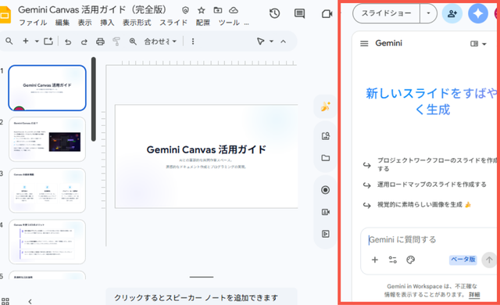The image size is (500, 305).
Task: Undo the last action
Action: [68, 41]
